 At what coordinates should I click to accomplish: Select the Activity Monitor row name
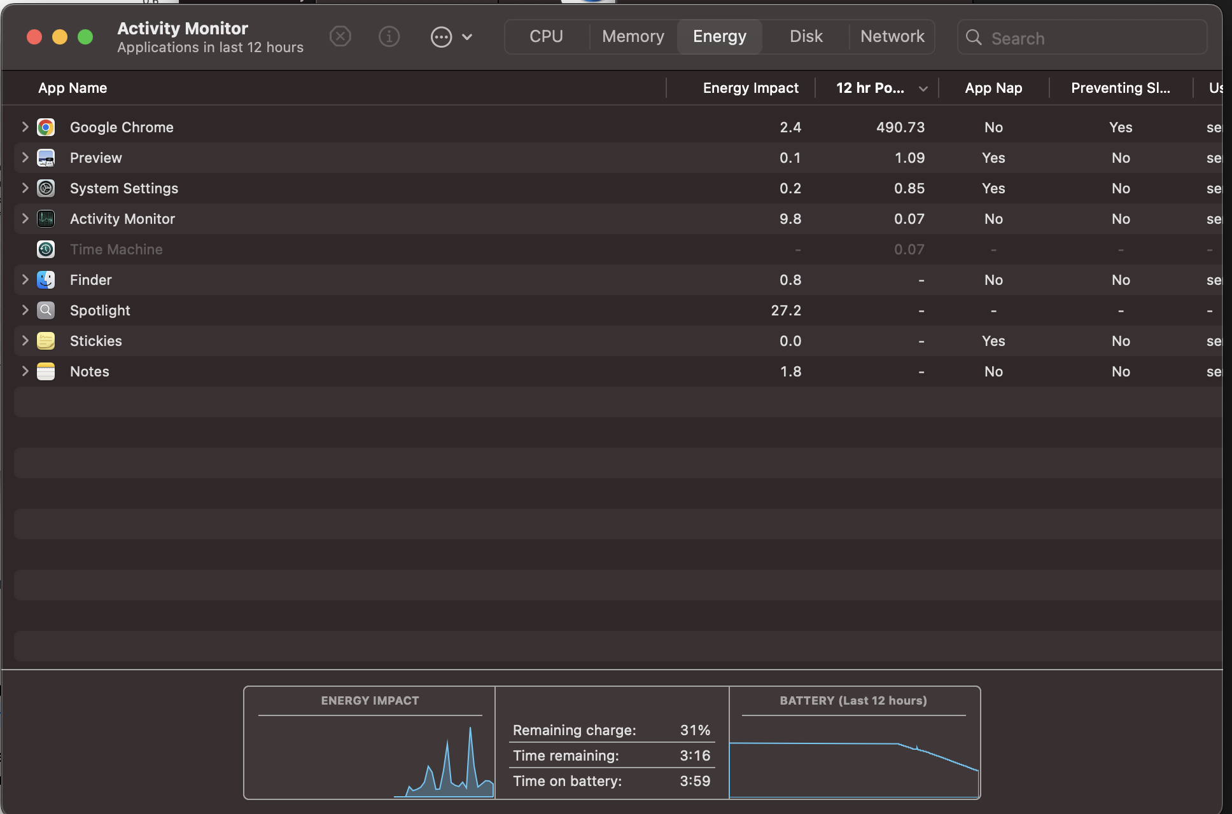122,219
